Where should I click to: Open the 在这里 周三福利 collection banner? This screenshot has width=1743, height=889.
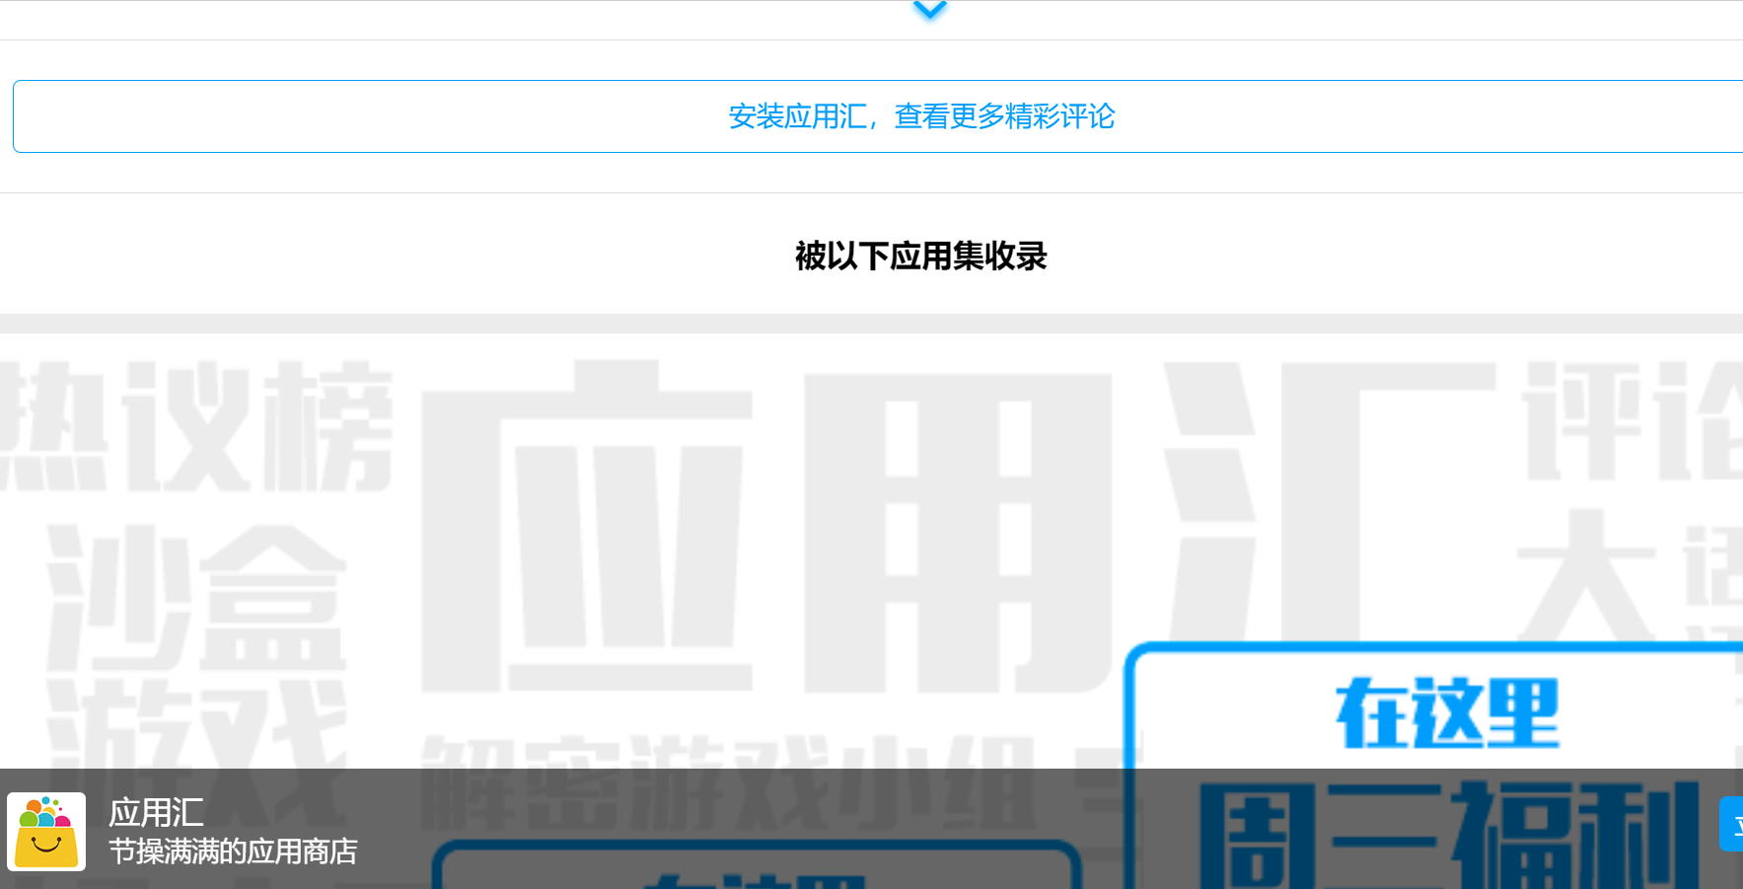(x=1433, y=766)
